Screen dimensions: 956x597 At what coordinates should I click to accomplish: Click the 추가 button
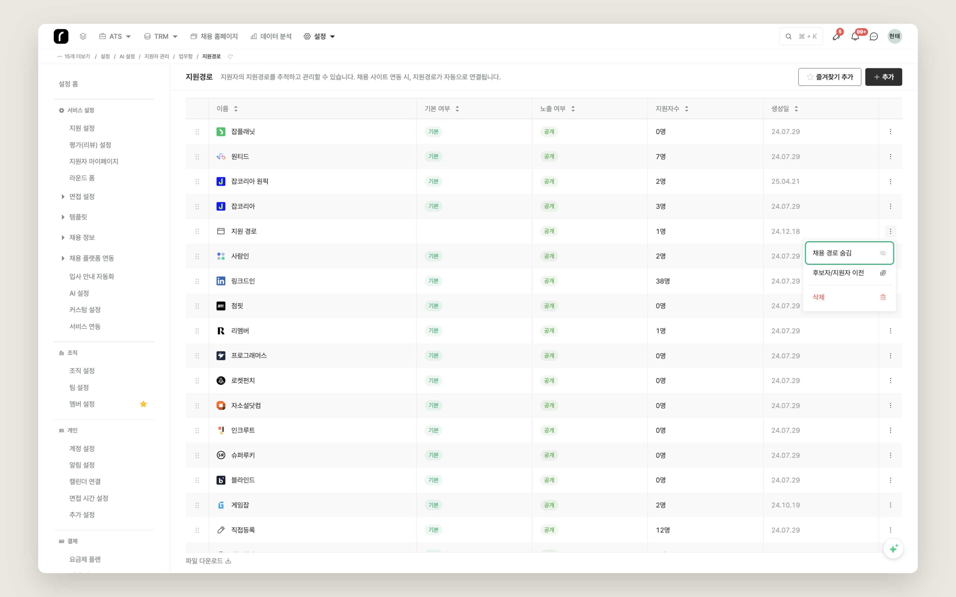click(883, 77)
